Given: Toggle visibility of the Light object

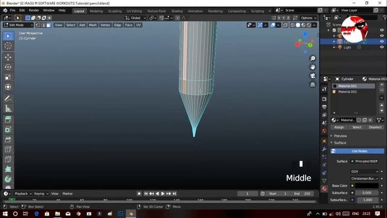Looking at the screenshot, I should (x=382, y=47).
